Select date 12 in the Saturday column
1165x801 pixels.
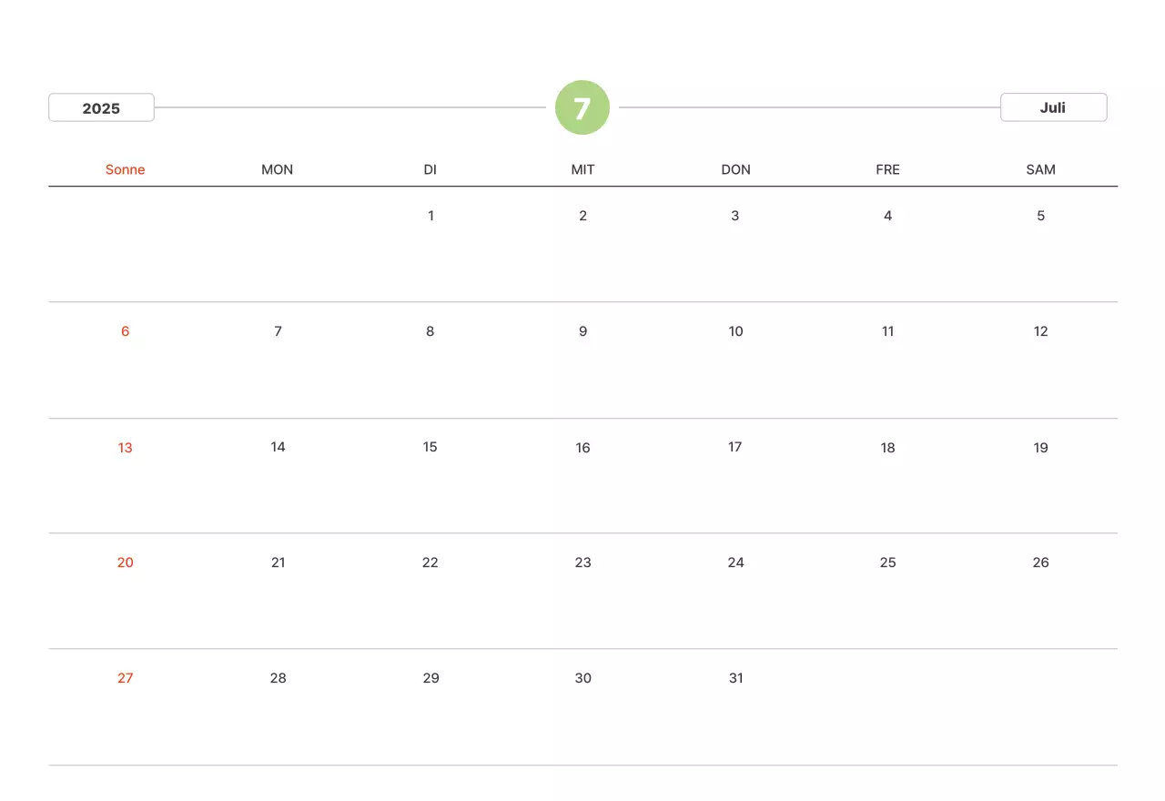click(1040, 331)
